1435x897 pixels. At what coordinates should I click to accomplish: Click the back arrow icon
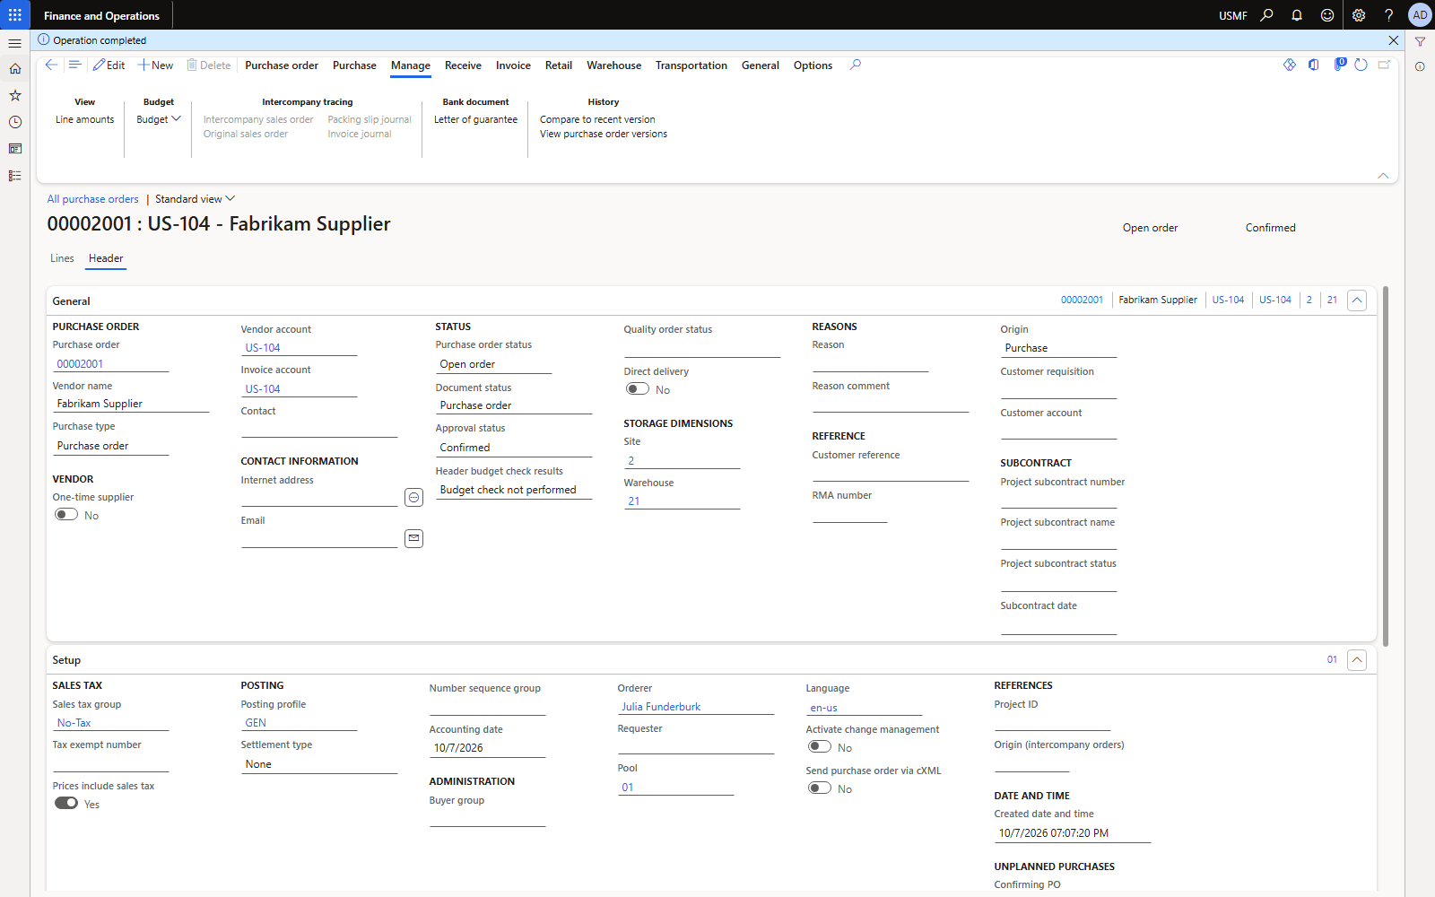pyautogui.click(x=51, y=65)
